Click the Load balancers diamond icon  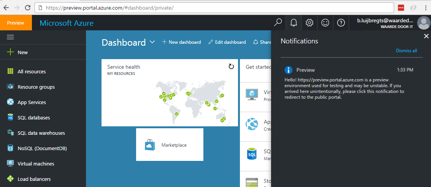point(10,179)
